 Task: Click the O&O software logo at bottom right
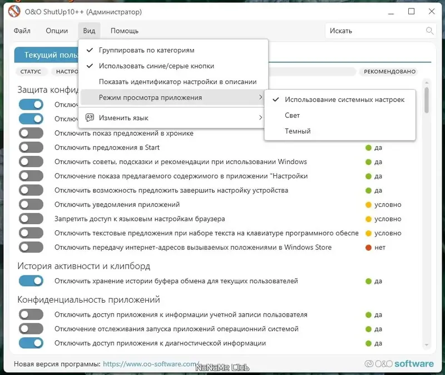point(399,363)
